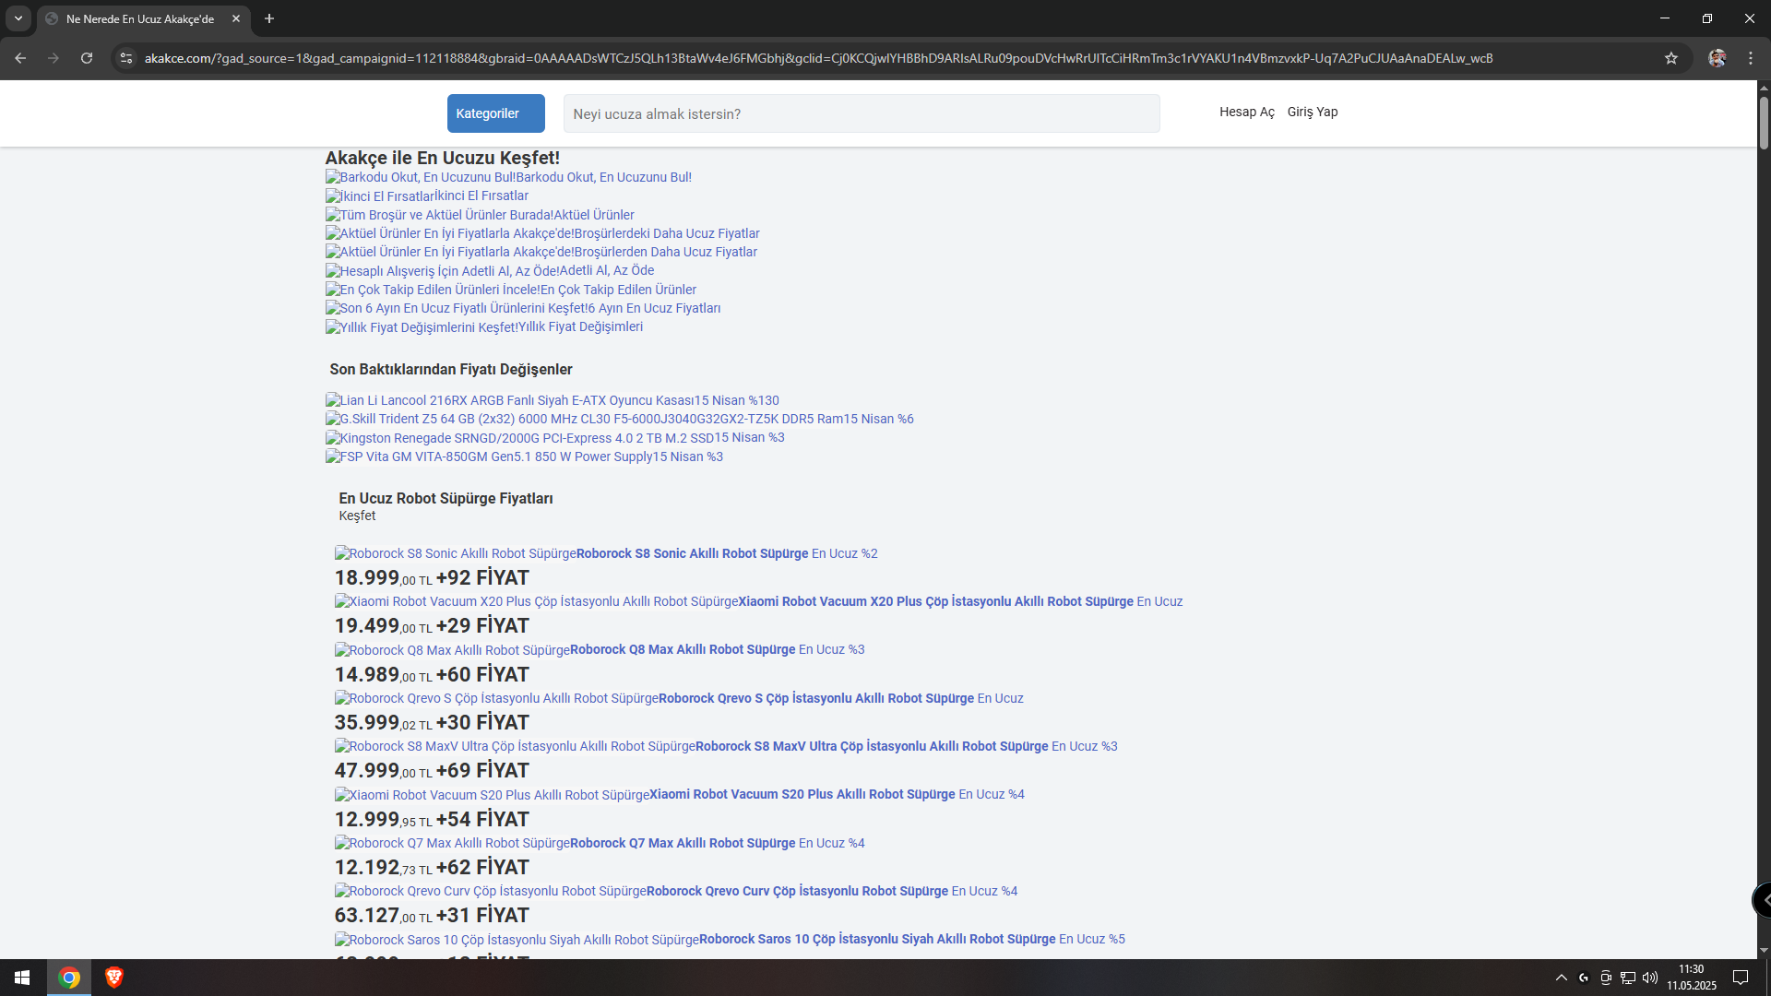This screenshot has height=996, width=1771.
Task: Open the taskbar clock showing 11:30
Action: tap(1692, 978)
